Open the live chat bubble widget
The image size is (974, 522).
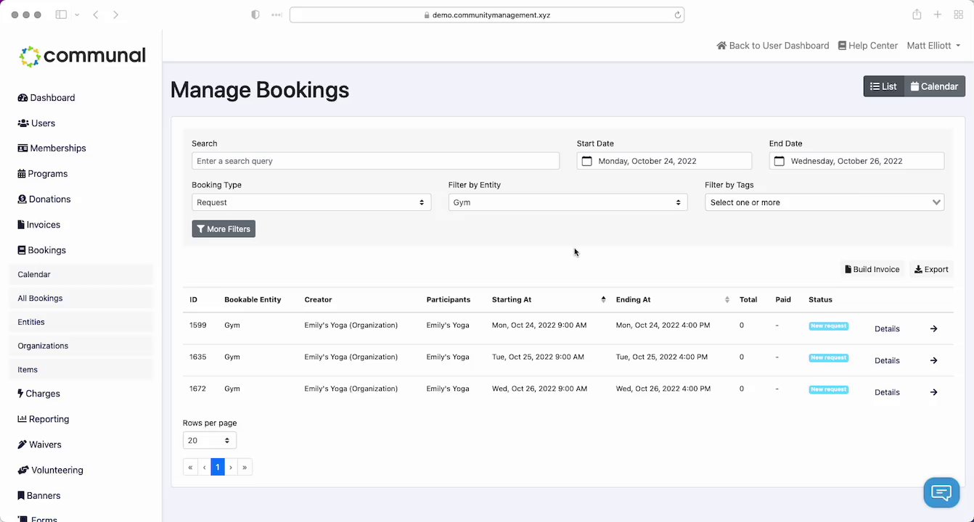click(941, 493)
